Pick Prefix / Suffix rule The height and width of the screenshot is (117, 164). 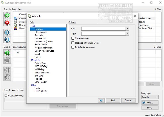41,45
